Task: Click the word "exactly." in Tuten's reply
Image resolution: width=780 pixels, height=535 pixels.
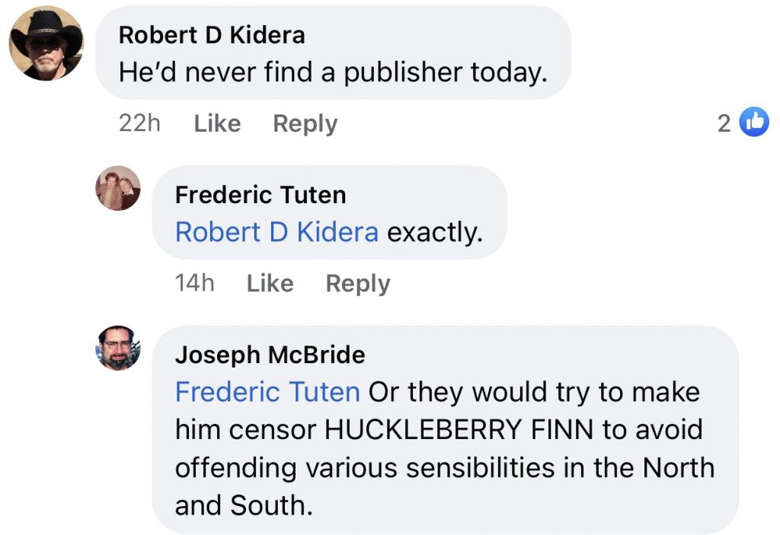Action: [435, 232]
